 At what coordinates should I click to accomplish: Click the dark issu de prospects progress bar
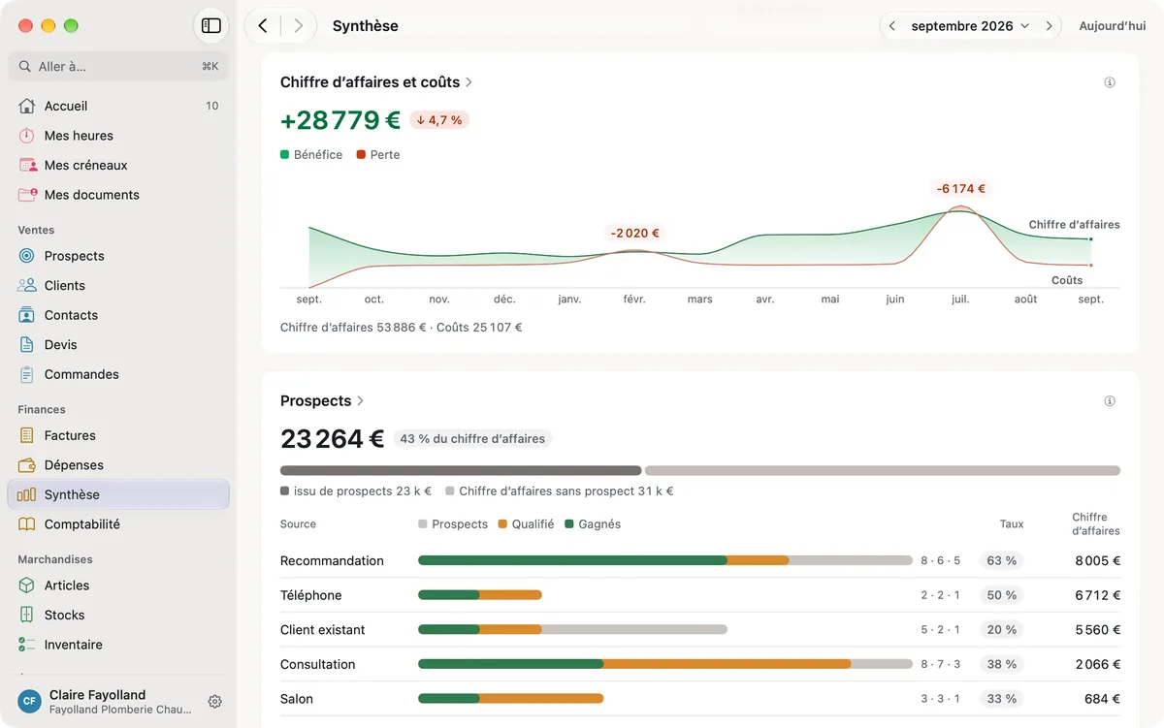(x=461, y=471)
